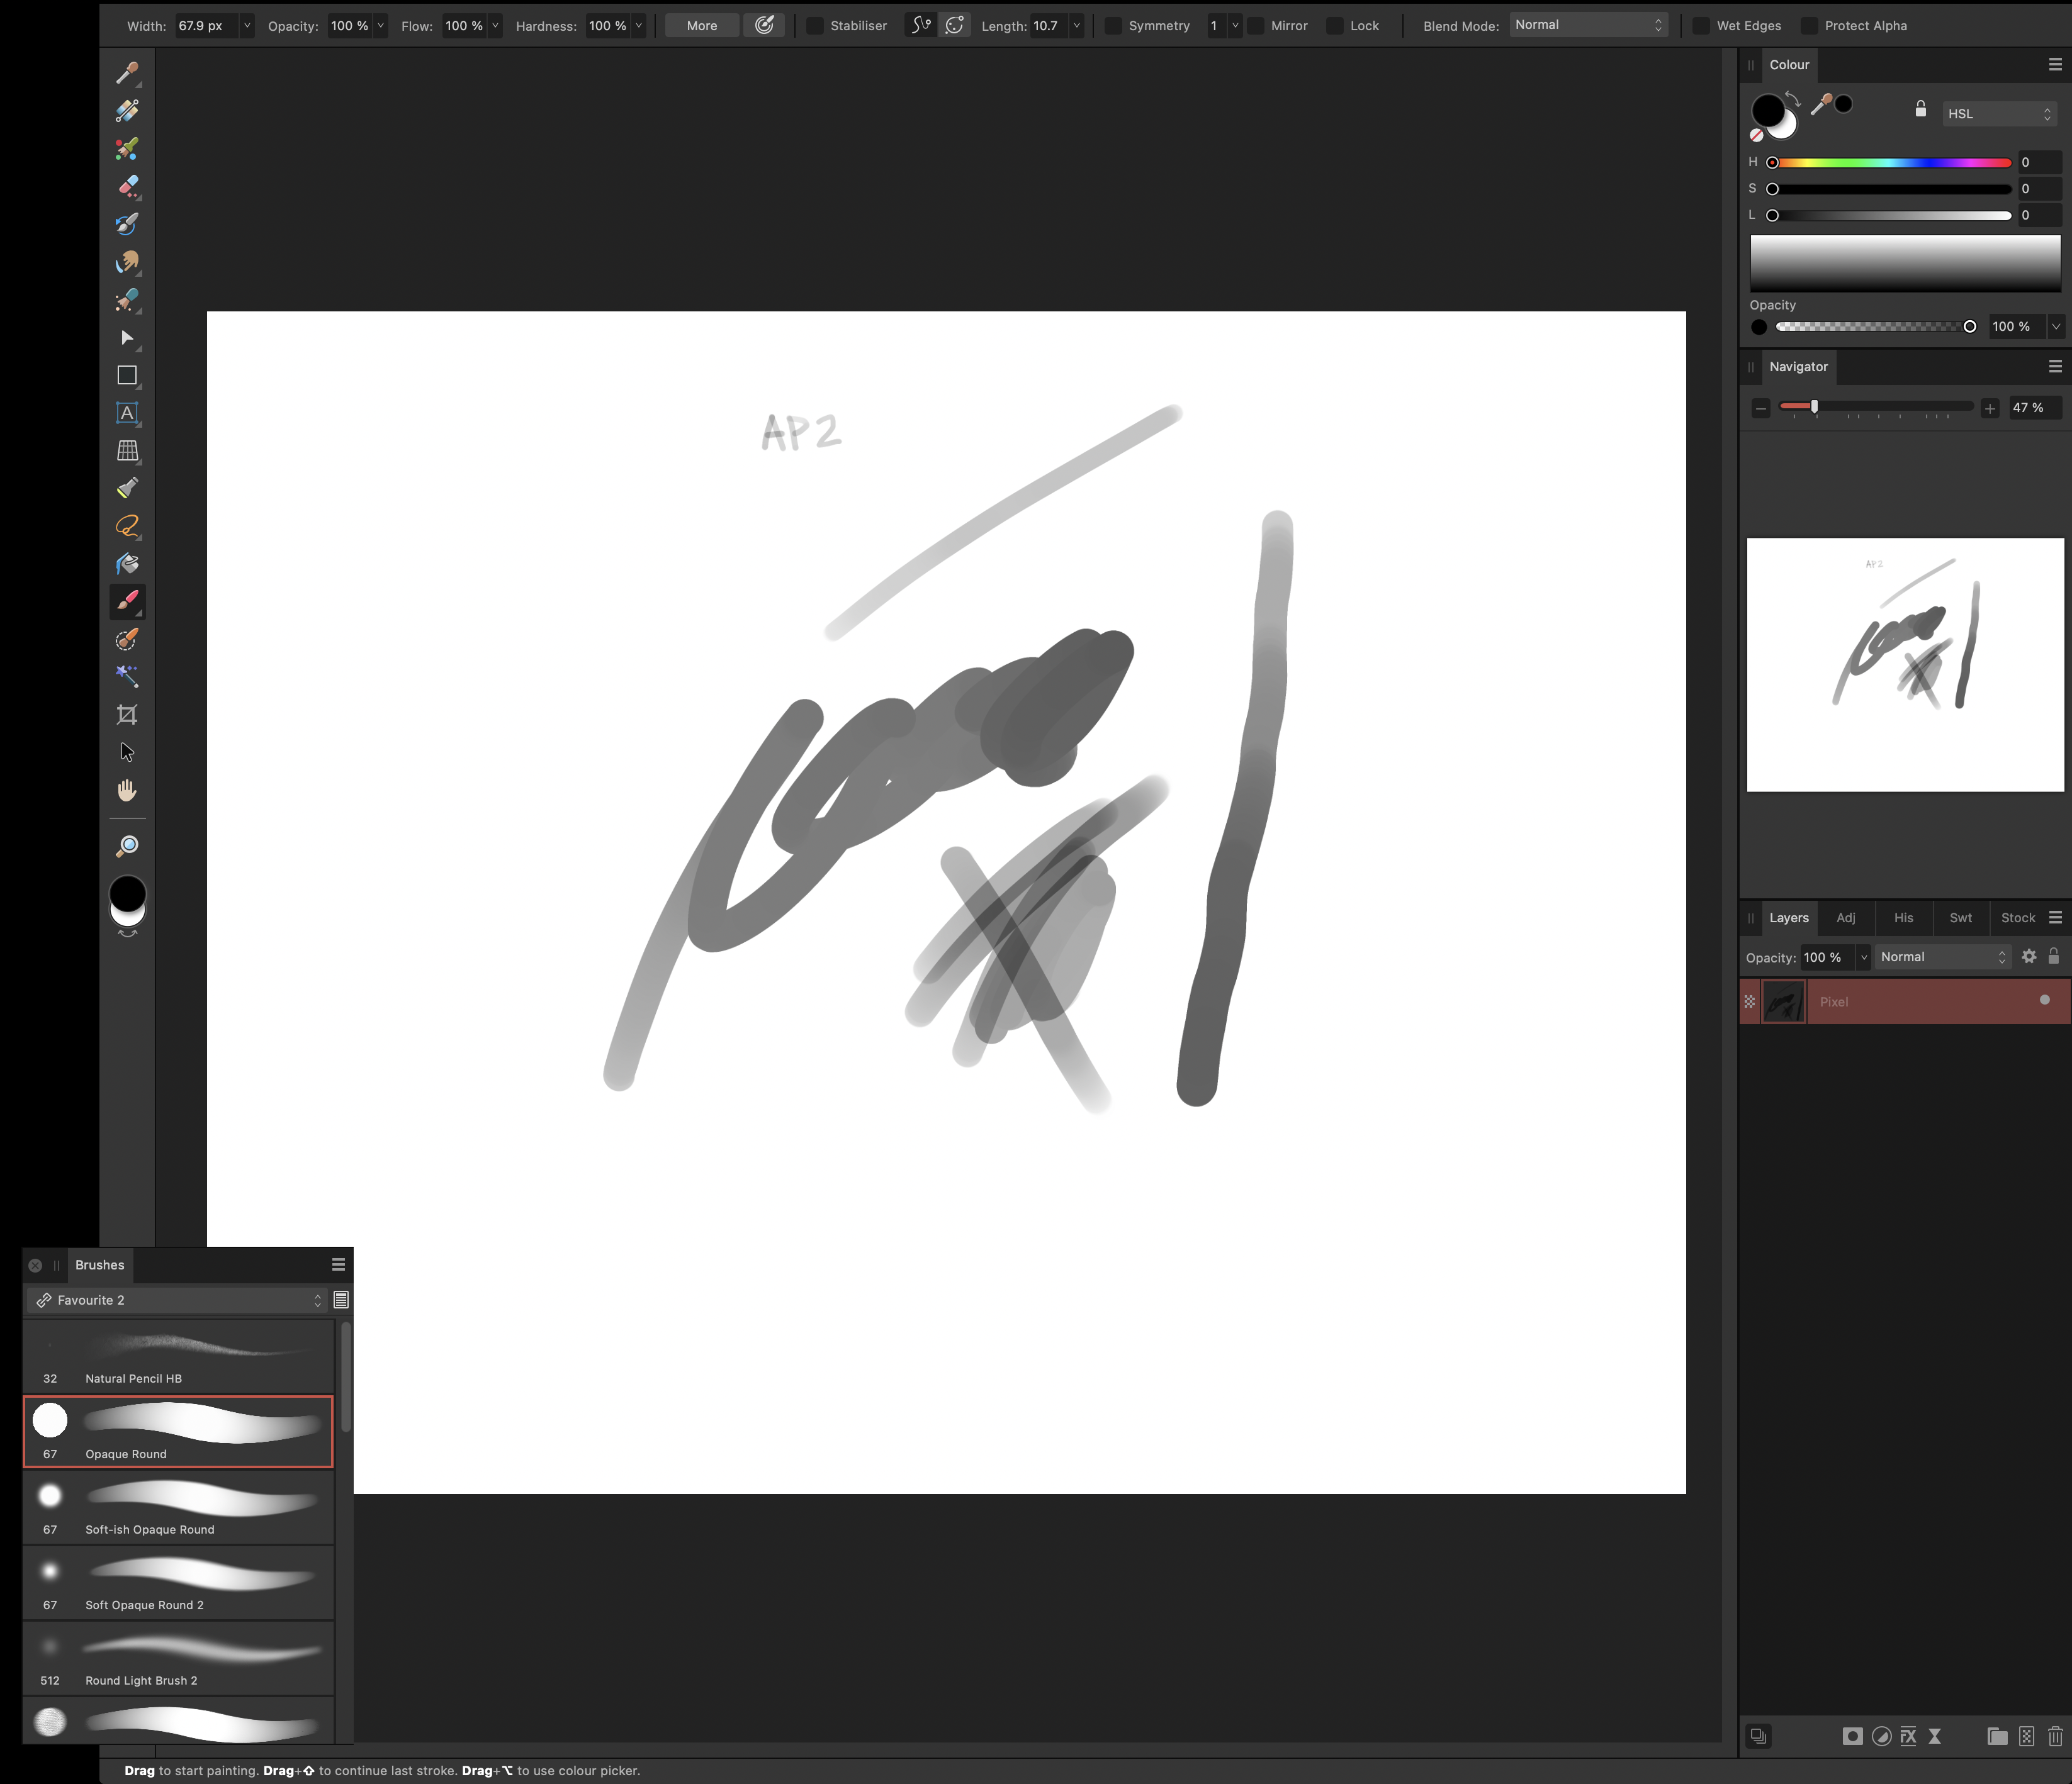
Task: Select the Zoom magnifier tool
Action: 127,847
